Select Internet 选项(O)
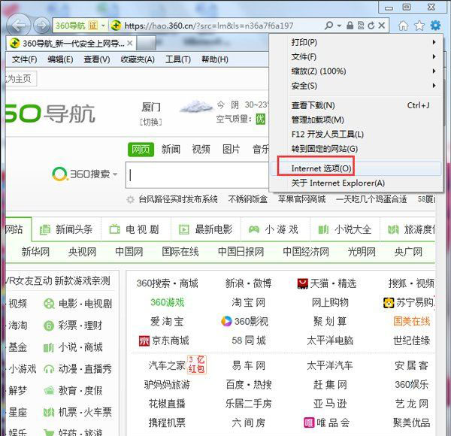The image size is (451, 436). [356, 168]
